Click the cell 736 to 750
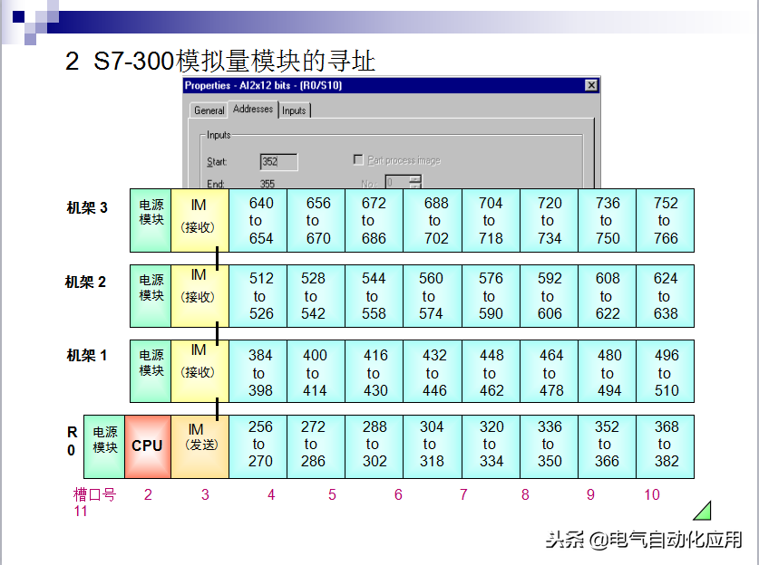 (608, 220)
